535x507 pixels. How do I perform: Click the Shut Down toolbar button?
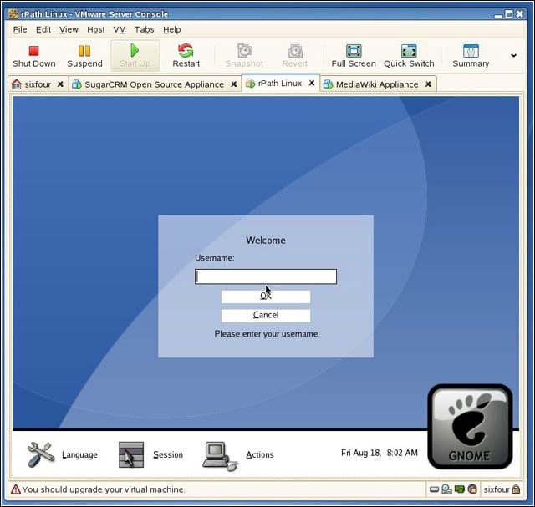point(33,56)
